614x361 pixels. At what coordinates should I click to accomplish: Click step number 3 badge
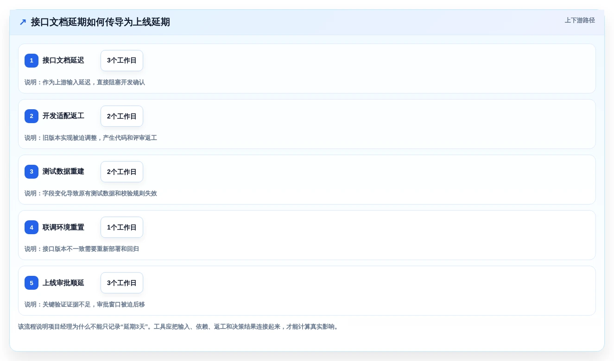(32, 172)
